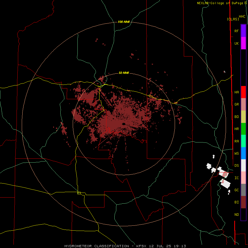The width and height of the screenshot is (248, 248).
Task: Click the ND black legend swatch
Action: click(243, 214)
